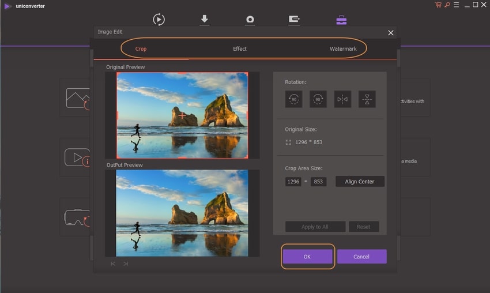The image size is (490, 293).
Task: Open the Convert section in top toolbar
Action: 159,20
